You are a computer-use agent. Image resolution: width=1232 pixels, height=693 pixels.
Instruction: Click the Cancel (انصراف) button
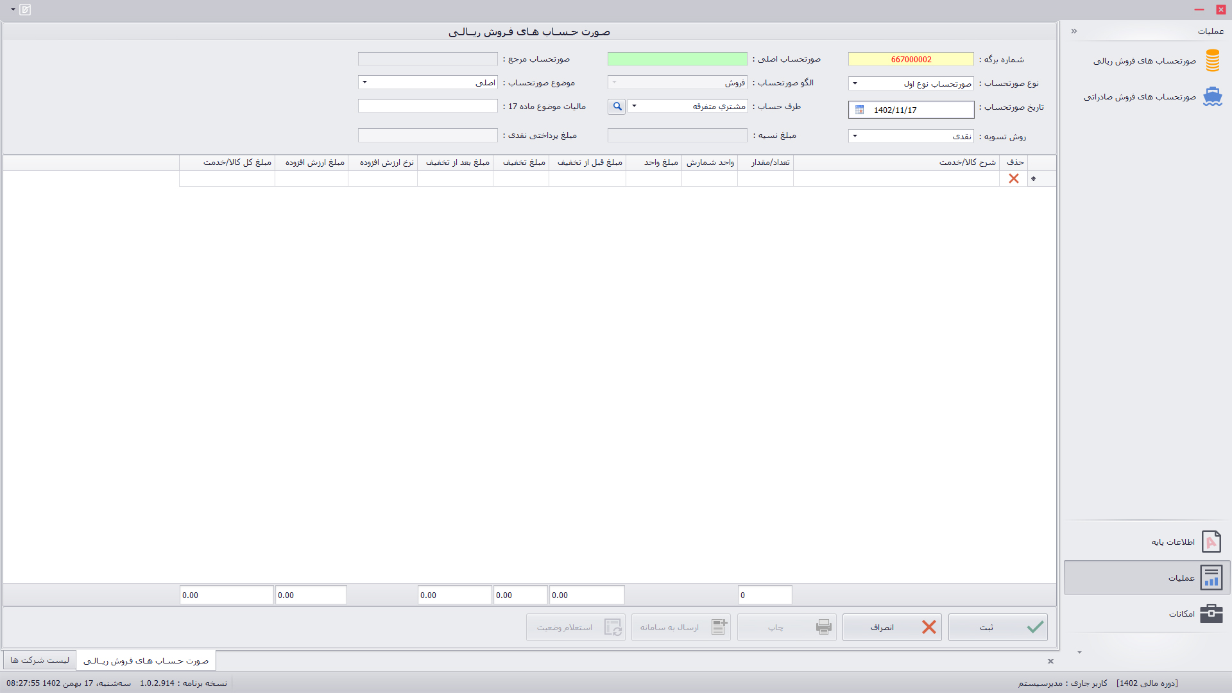tap(892, 628)
